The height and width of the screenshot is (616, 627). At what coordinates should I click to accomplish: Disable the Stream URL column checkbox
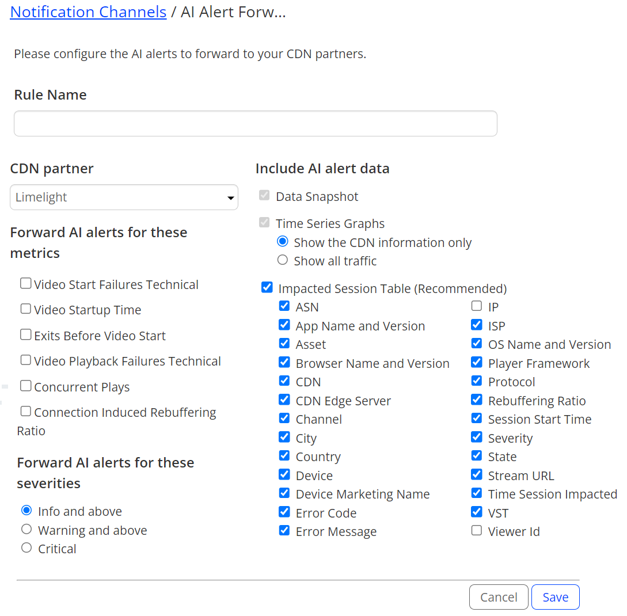coord(476,474)
